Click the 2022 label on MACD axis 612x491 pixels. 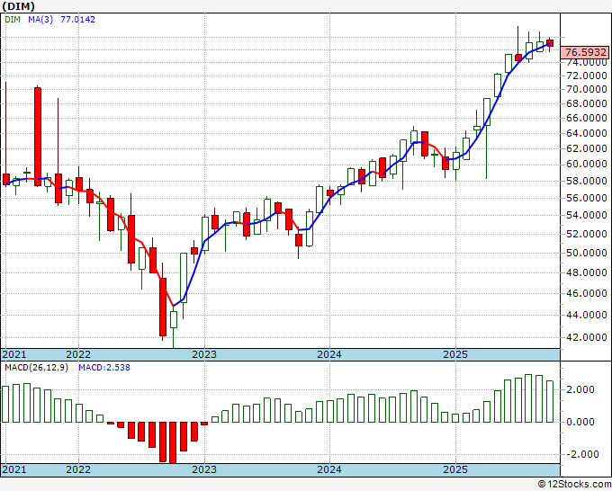[78, 469]
